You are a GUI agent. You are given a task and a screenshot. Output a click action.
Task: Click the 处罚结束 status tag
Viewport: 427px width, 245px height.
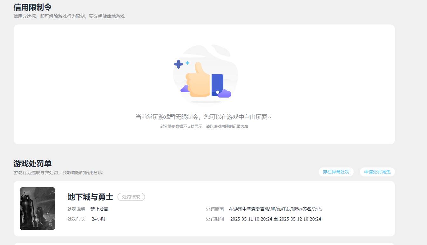[131, 197]
